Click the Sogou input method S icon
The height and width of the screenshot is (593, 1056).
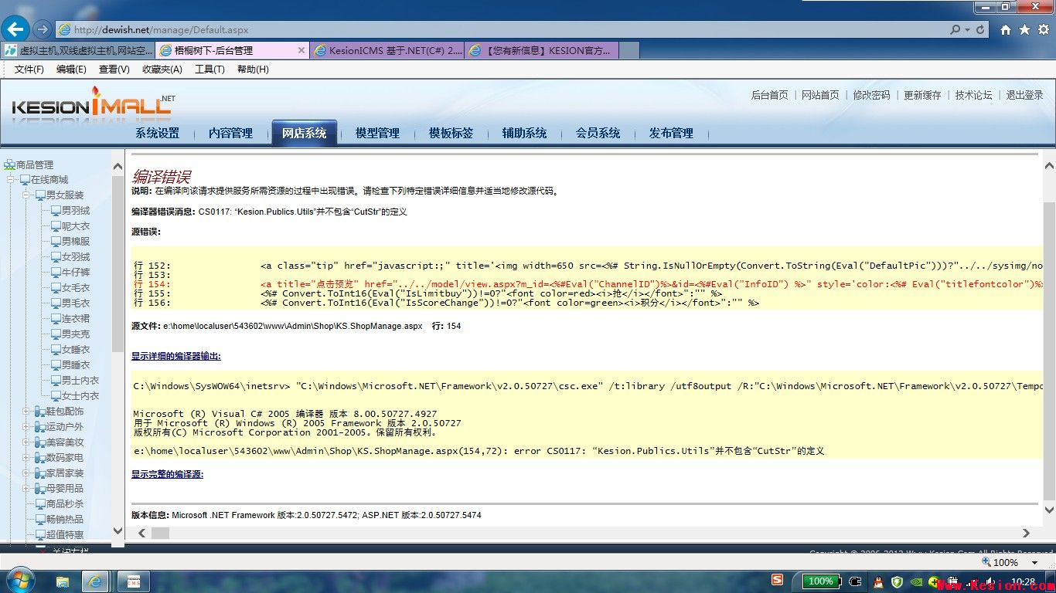(777, 580)
